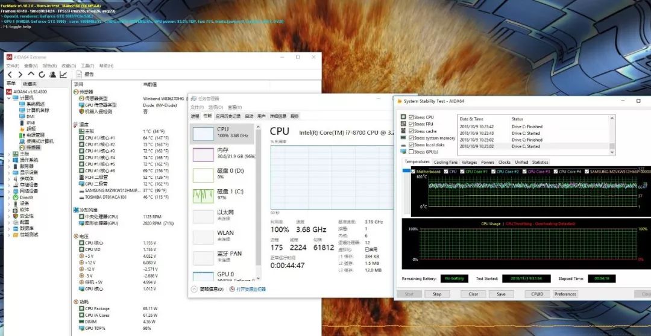Open Statistics tab in Stability Test
The height and width of the screenshot is (336, 651).
(x=539, y=162)
